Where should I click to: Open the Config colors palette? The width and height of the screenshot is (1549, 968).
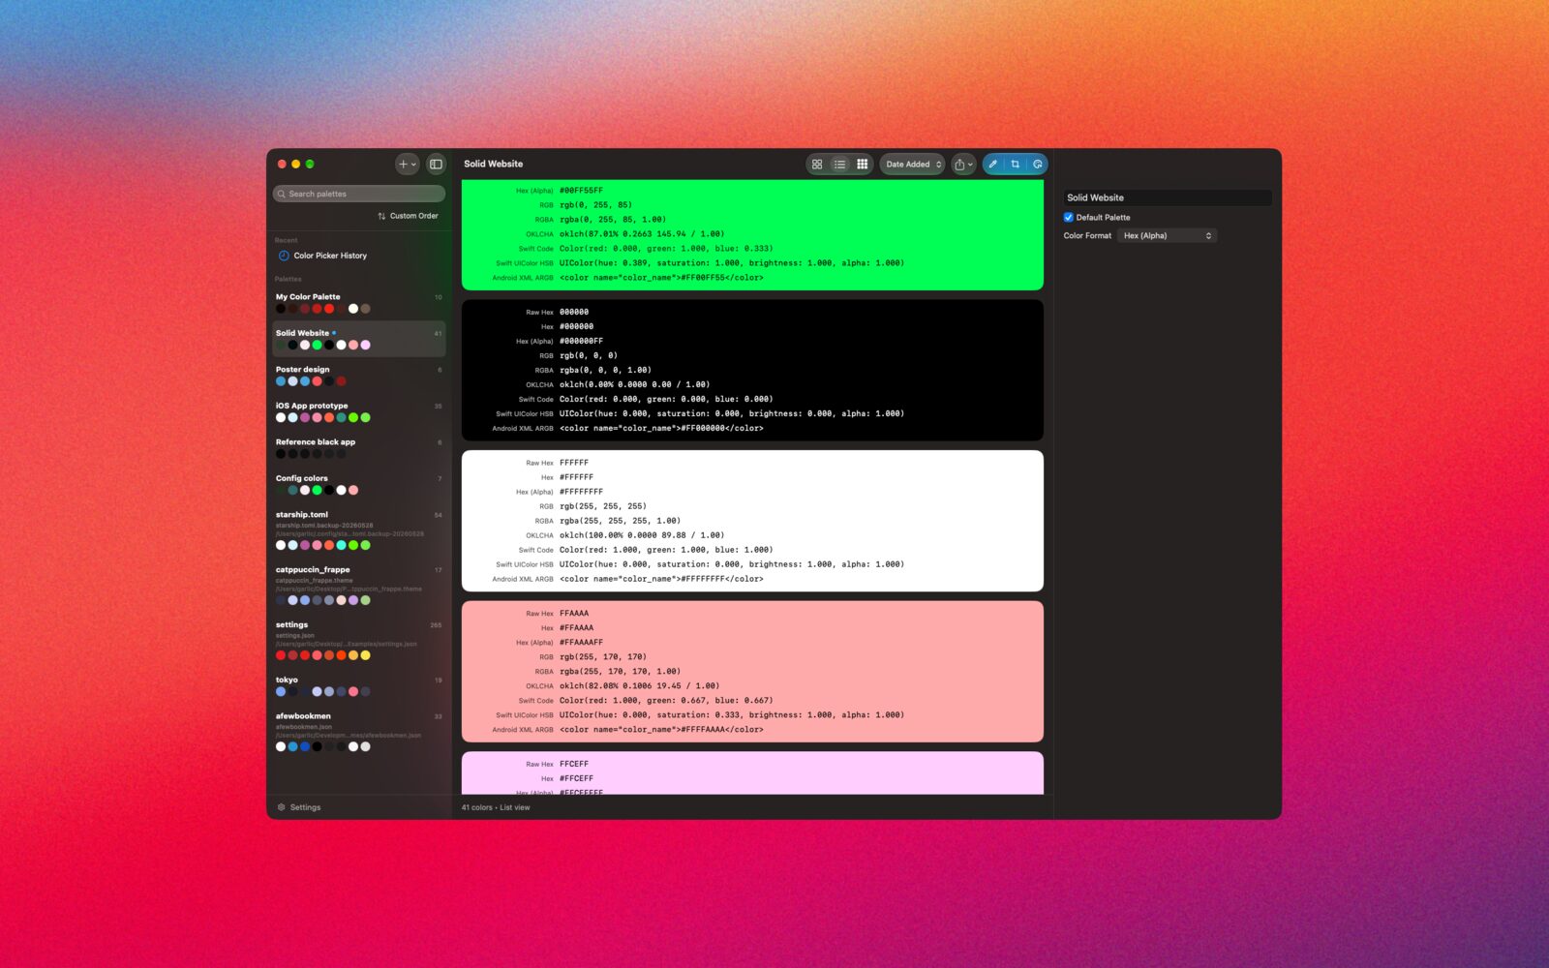[358, 485]
